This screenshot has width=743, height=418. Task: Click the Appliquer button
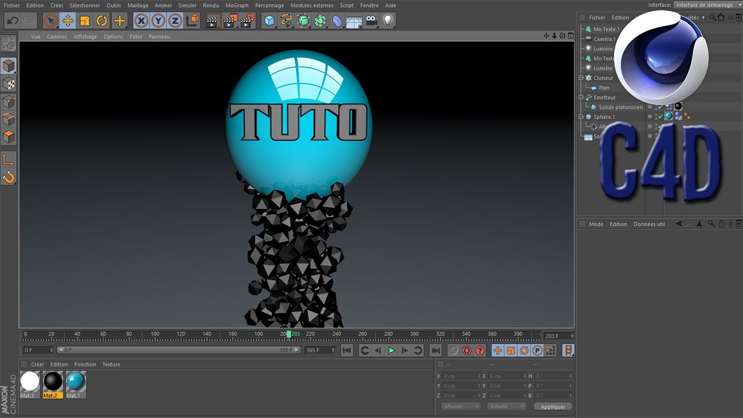point(553,406)
